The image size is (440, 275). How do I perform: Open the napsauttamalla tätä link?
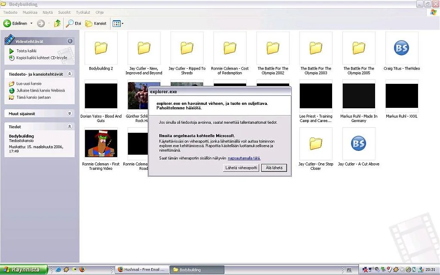click(244, 158)
